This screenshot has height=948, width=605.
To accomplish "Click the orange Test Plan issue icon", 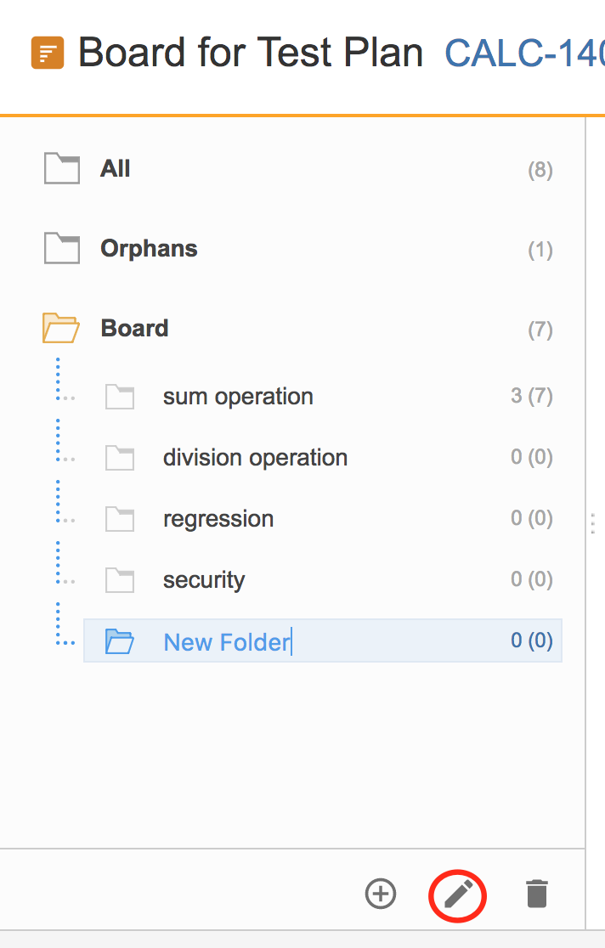I will [48, 53].
